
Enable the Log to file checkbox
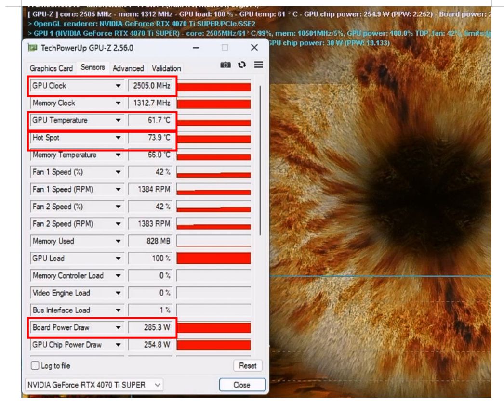point(35,365)
